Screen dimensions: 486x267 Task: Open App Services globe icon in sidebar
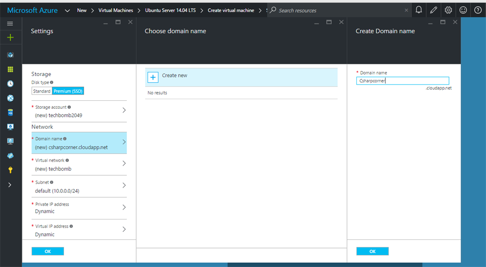coord(10,98)
